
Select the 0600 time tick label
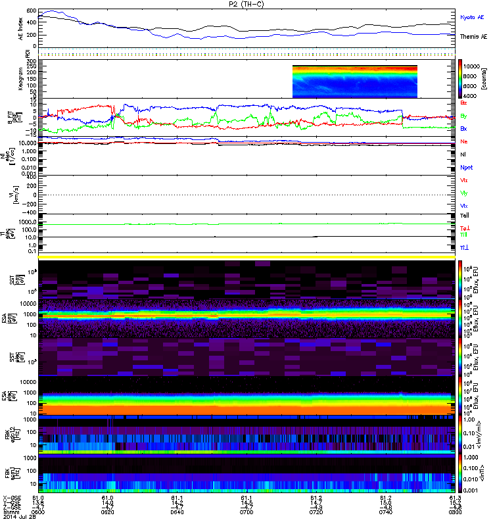[38, 512]
